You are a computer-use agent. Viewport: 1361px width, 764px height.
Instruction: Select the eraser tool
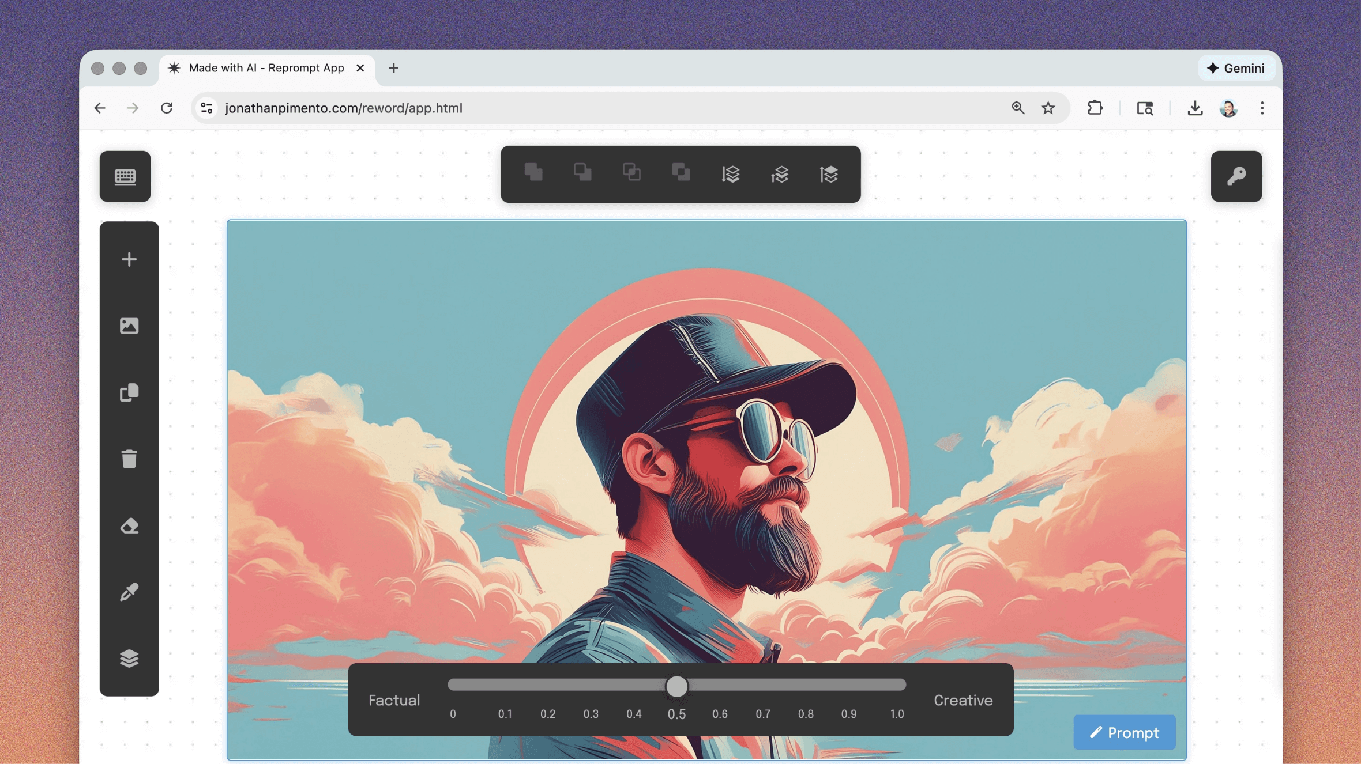pos(129,525)
